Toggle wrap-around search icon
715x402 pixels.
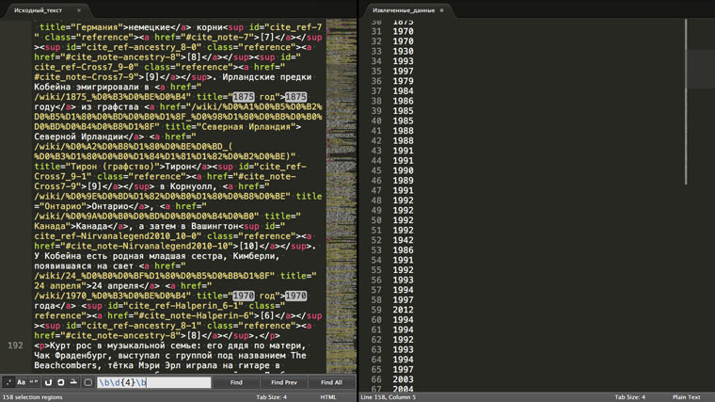(x=49, y=383)
